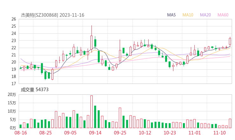This screenshot has height=140, width=235.
Task: Click the 11-01 date axis label
Action: click(x=195, y=133)
